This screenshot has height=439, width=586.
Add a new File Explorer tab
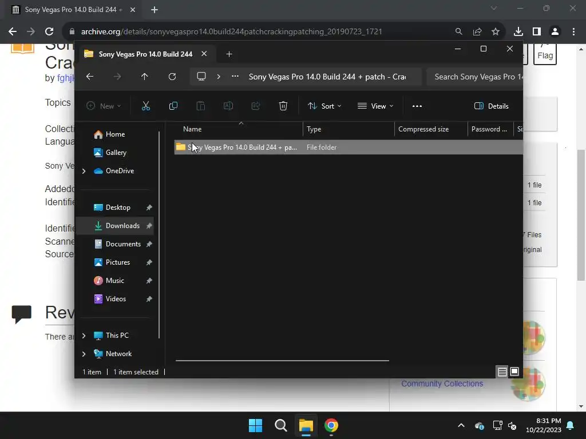click(229, 54)
